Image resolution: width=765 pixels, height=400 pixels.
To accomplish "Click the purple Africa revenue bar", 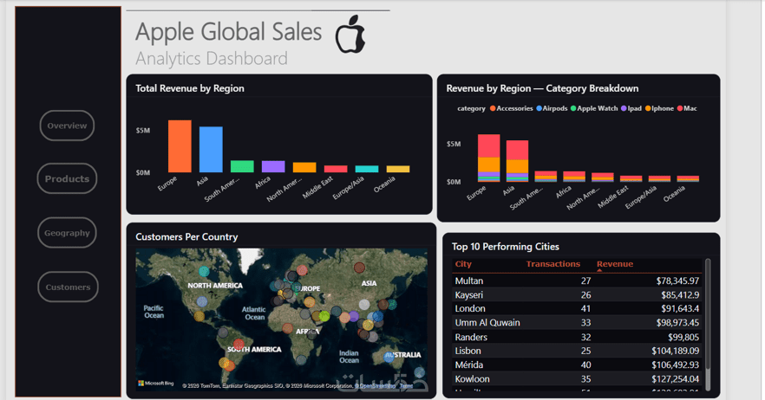I will click(273, 166).
